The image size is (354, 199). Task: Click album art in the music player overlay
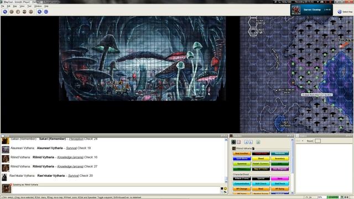(296, 10)
